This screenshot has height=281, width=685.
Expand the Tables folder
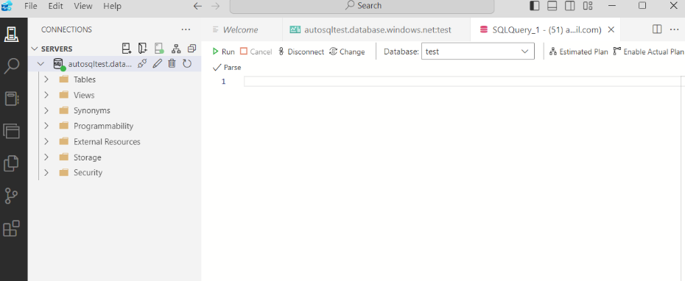(46, 79)
